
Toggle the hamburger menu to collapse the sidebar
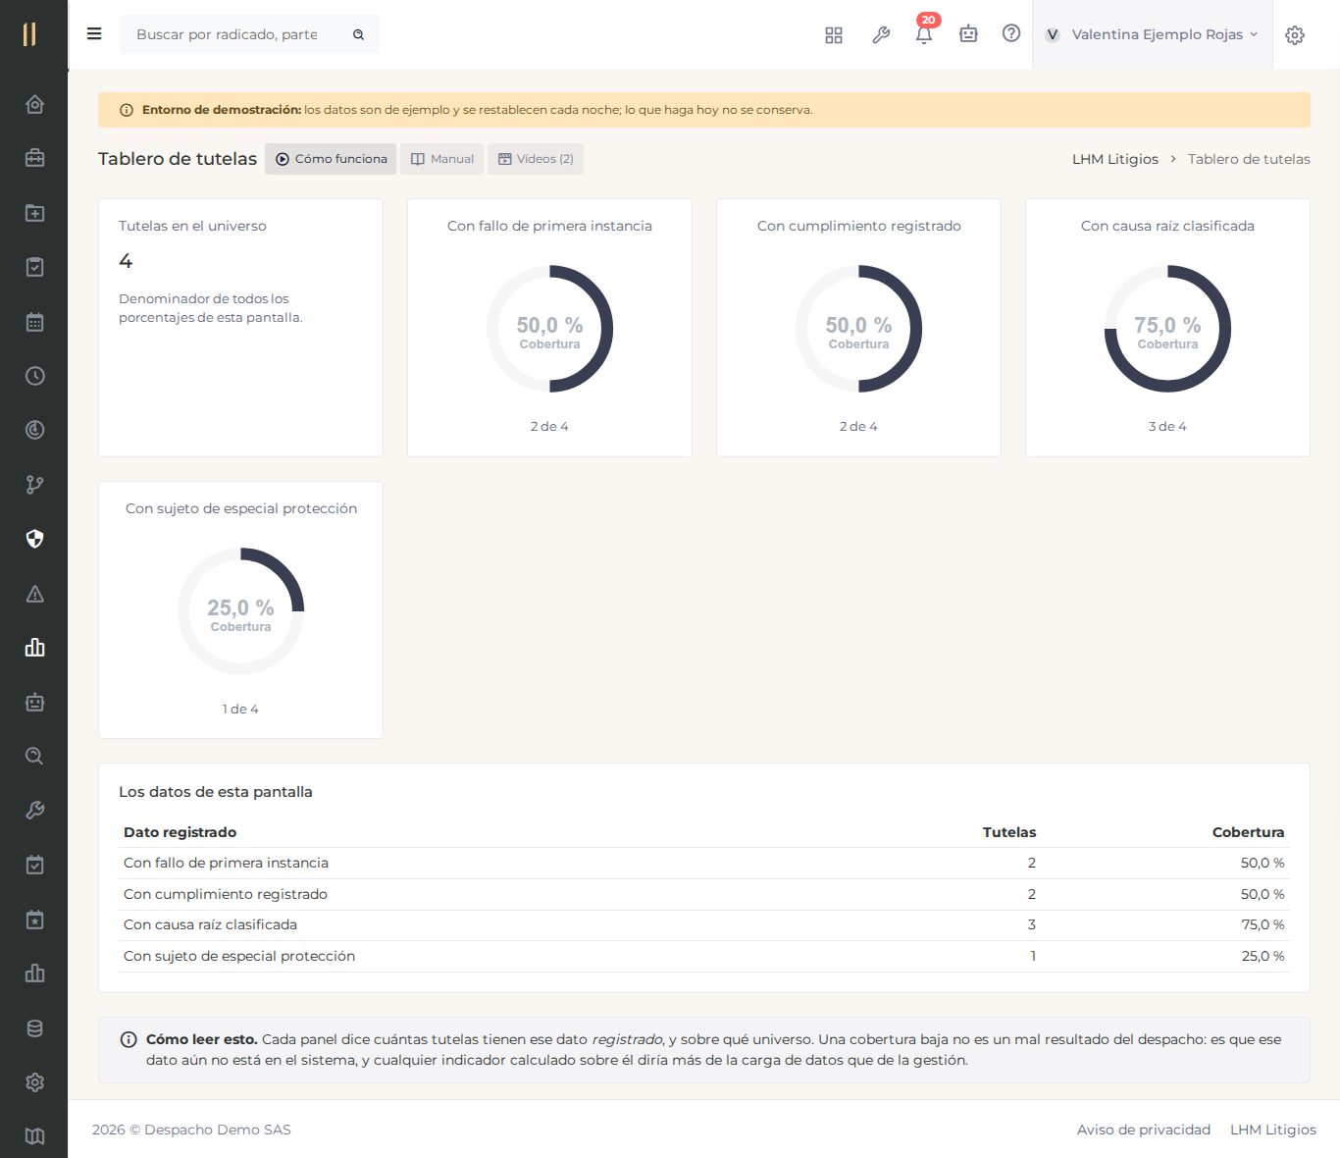coord(94,34)
